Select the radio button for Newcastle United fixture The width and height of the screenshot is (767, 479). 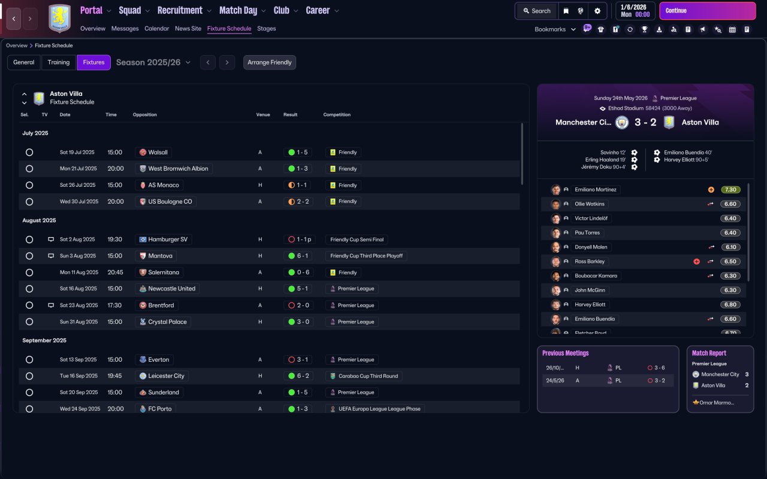click(x=29, y=289)
